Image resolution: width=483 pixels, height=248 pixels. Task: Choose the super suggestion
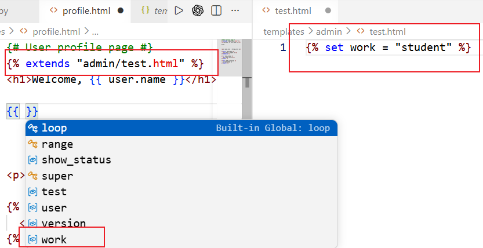pyautogui.click(x=181, y=176)
